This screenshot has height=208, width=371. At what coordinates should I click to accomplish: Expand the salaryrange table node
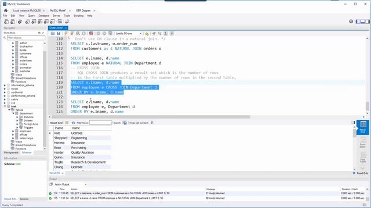point(13,138)
